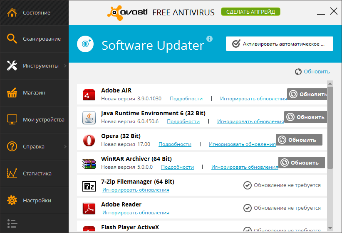The image size is (342, 233).
Task: Click Игнорировать обновления for Opera
Action: click(x=242, y=144)
